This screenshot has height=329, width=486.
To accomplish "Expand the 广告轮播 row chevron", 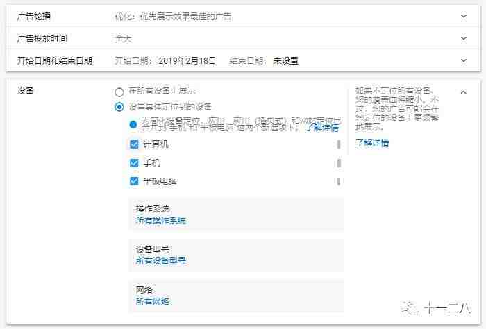I will pos(464,15).
